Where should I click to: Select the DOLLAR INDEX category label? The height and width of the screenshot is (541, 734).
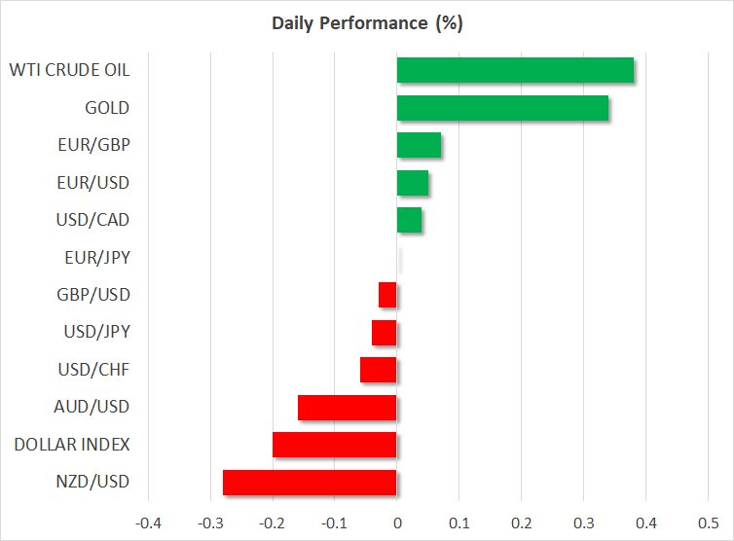[x=72, y=445]
